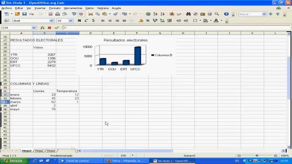The image size is (292, 164).
Task: Open the Buscar search box dropdown
Action: pos(264,14)
